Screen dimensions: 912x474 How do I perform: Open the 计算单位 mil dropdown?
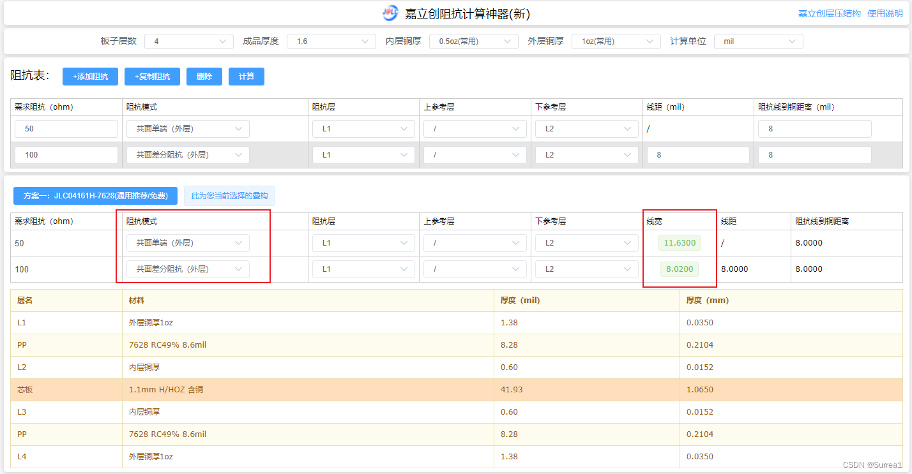pyautogui.click(x=759, y=41)
